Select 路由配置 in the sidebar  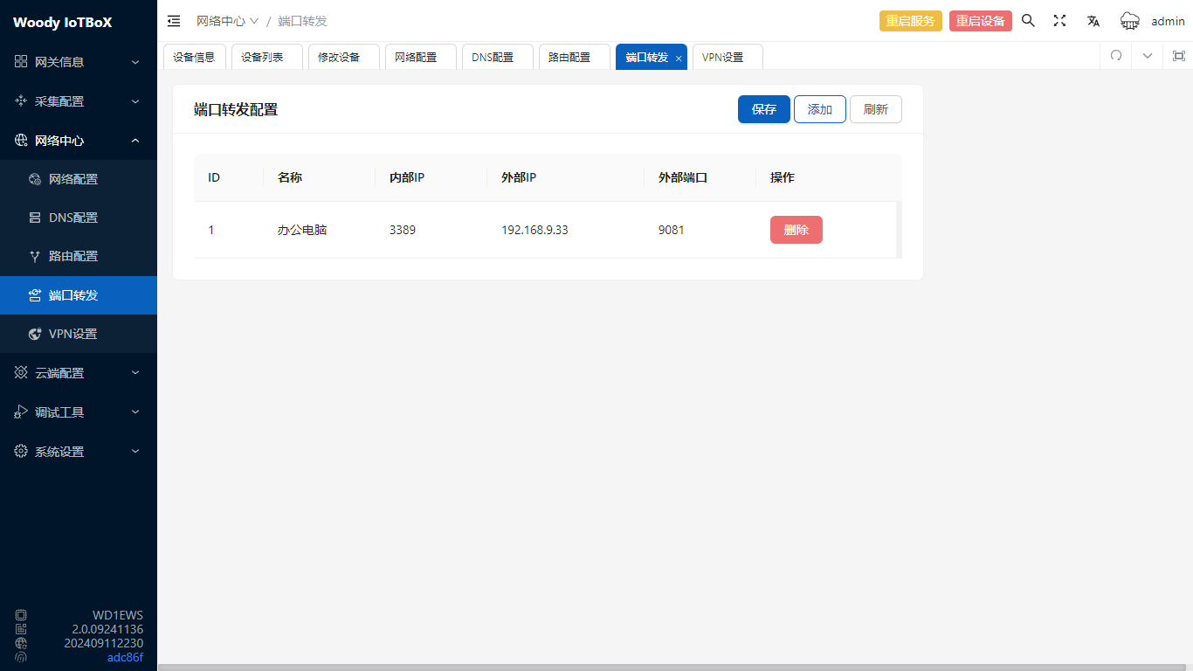[x=73, y=256]
